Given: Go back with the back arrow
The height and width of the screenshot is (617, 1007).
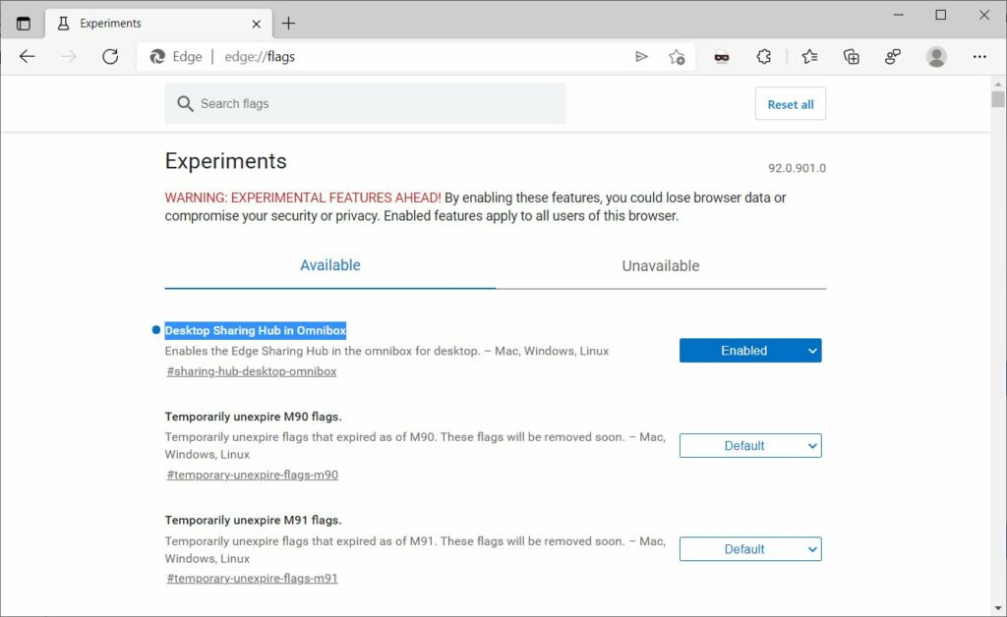Looking at the screenshot, I should [27, 56].
